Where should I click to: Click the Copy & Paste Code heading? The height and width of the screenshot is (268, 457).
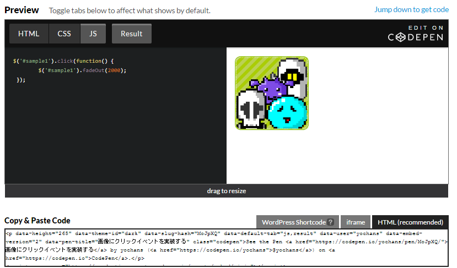(37, 221)
